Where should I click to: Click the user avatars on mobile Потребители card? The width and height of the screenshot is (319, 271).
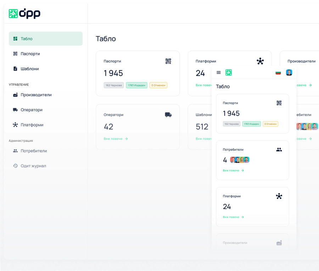[240, 160]
